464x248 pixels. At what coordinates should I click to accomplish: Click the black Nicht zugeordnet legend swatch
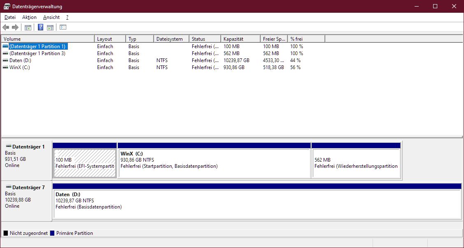point(6,233)
